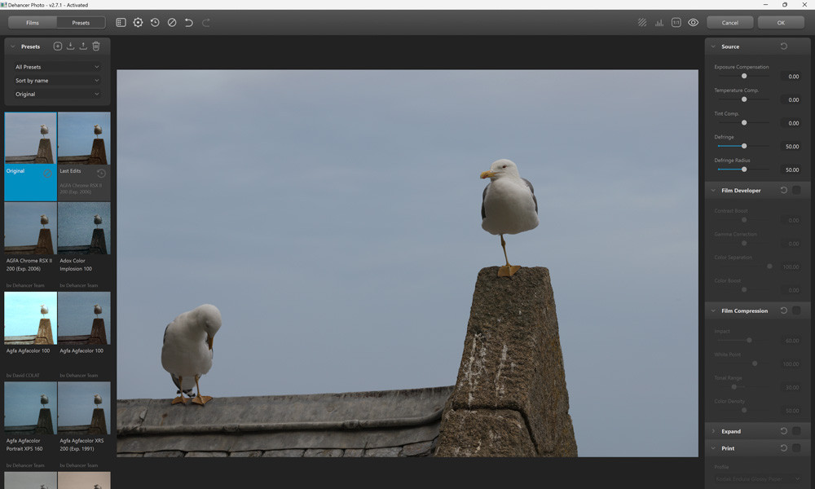Adjust the Temperature Comp. slider
The height and width of the screenshot is (489, 815).
coord(744,99)
